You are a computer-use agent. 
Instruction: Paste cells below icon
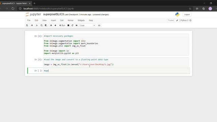[46, 25]
